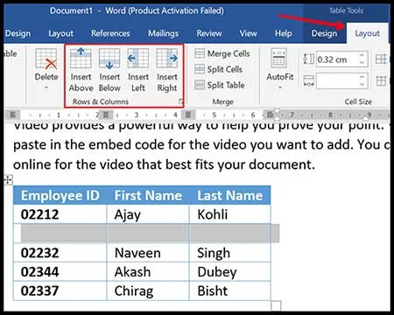Open the References tab
This screenshot has width=394, height=315.
click(x=110, y=33)
